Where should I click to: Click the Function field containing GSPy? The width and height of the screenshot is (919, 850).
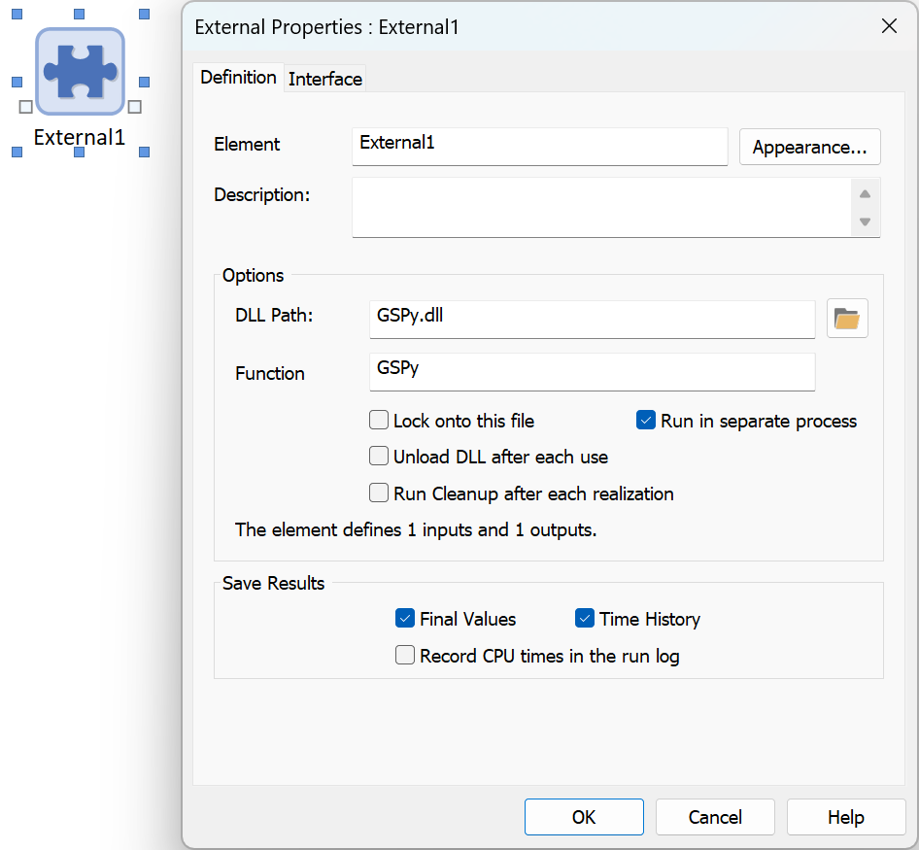[591, 372]
